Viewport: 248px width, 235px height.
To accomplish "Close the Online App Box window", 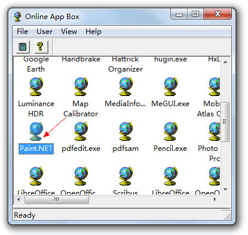I will 218,14.
